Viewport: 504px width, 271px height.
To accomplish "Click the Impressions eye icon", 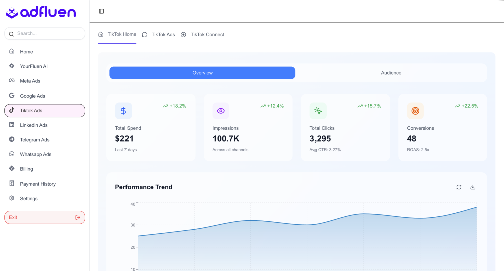I will (x=221, y=111).
